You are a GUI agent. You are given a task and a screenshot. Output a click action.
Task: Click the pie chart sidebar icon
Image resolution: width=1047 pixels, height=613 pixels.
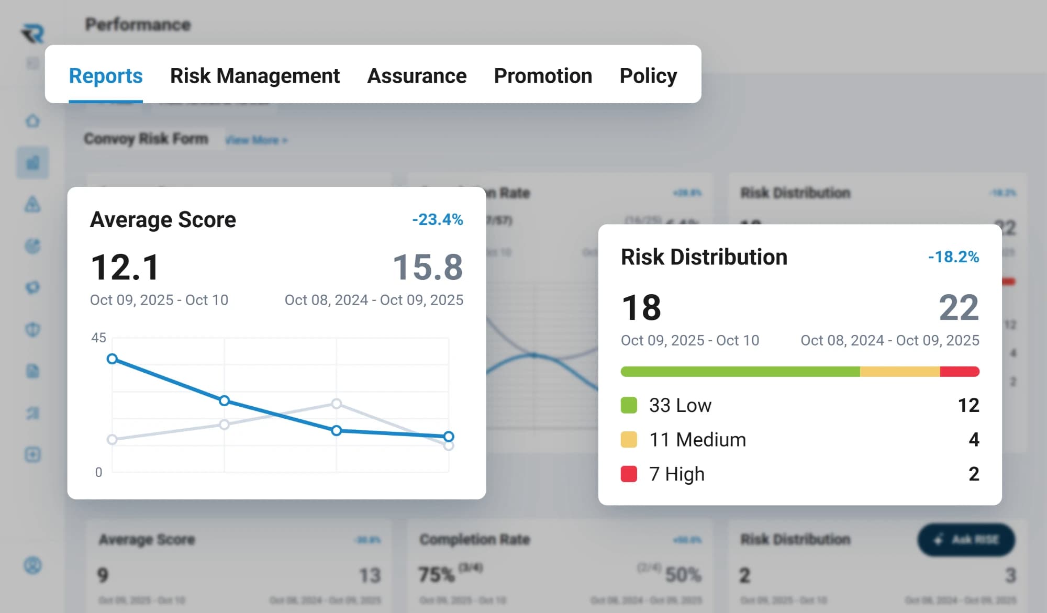click(x=32, y=246)
